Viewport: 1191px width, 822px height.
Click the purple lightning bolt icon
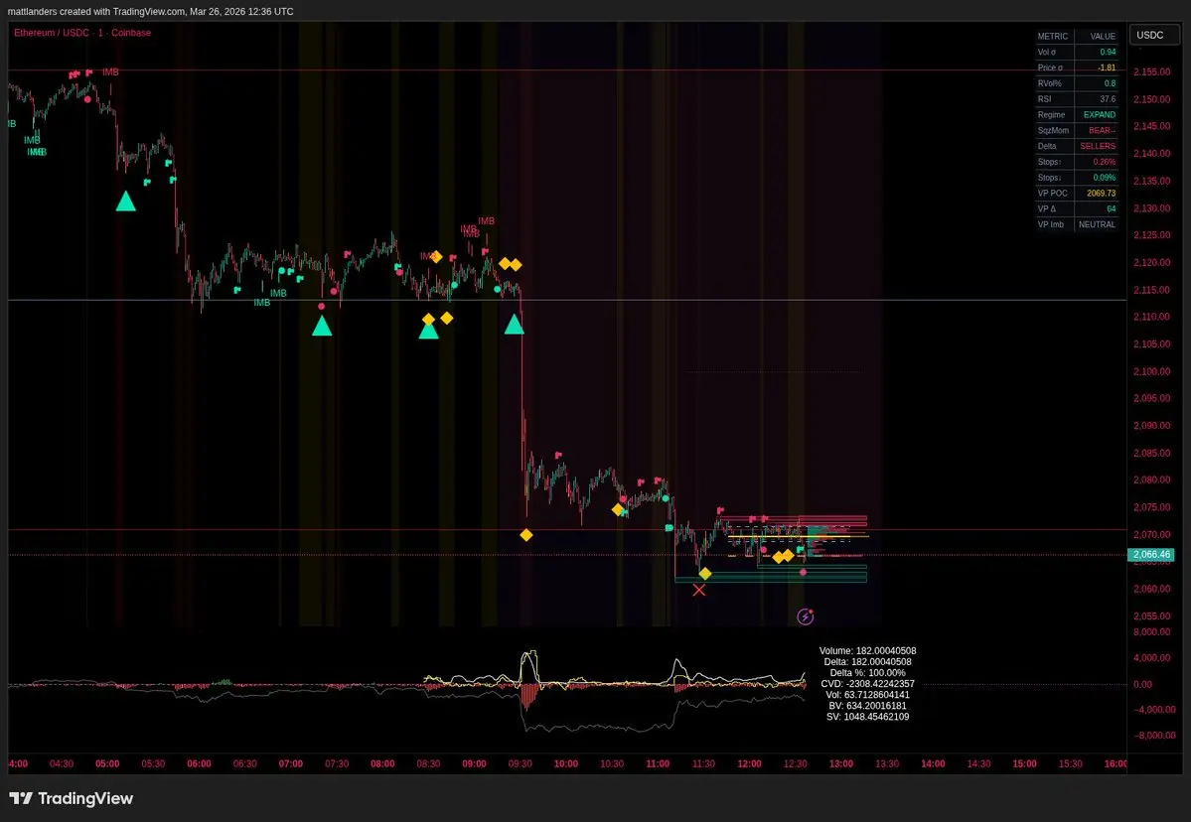point(806,616)
